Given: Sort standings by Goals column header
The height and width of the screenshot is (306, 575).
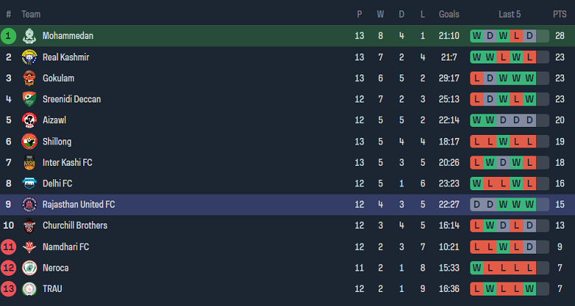Looking at the screenshot, I should pos(449,14).
